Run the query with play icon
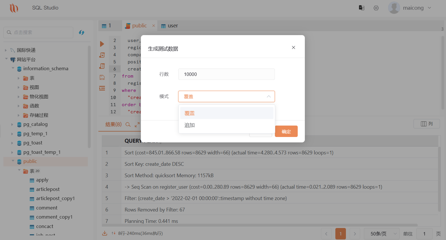Viewport: 446px width, 240px height. click(x=102, y=44)
